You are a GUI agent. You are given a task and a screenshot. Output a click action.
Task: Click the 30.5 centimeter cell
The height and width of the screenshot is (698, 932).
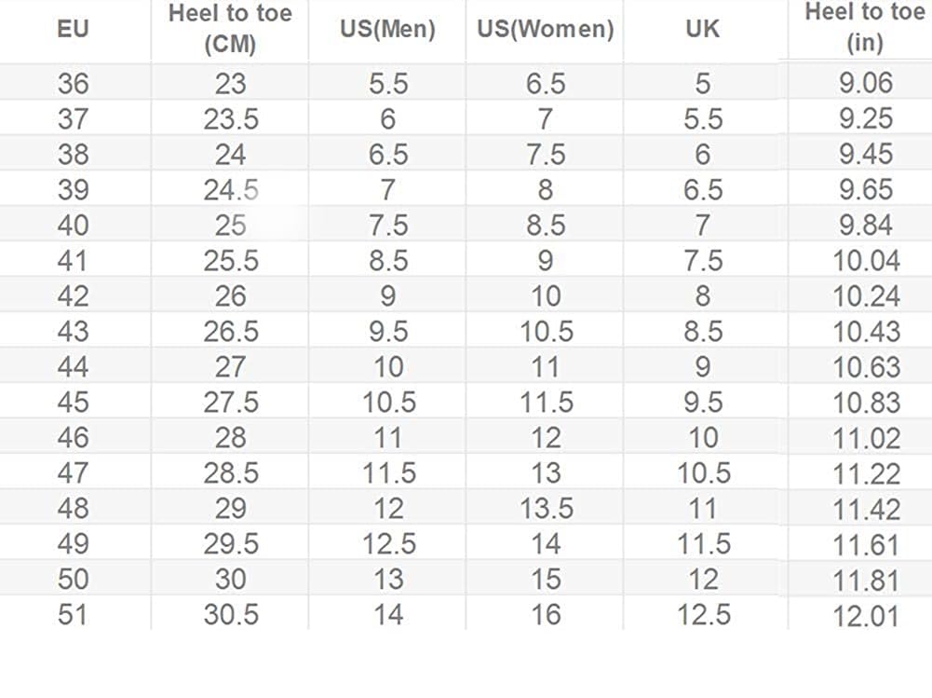pos(230,615)
